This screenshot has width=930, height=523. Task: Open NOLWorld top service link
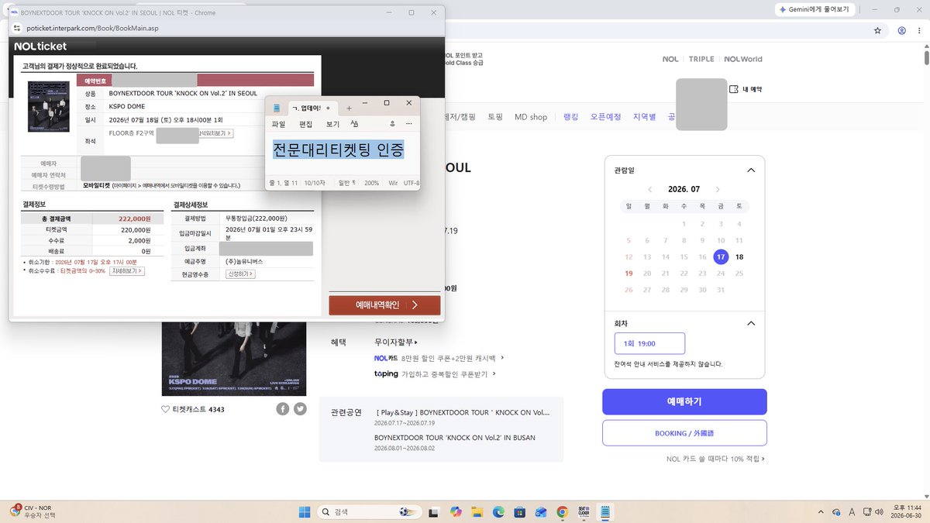click(x=743, y=59)
